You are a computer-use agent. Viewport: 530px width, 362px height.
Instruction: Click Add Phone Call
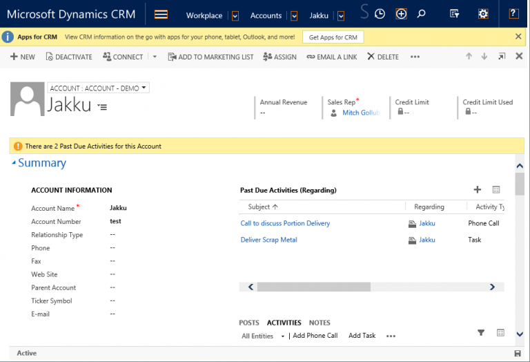click(x=315, y=336)
